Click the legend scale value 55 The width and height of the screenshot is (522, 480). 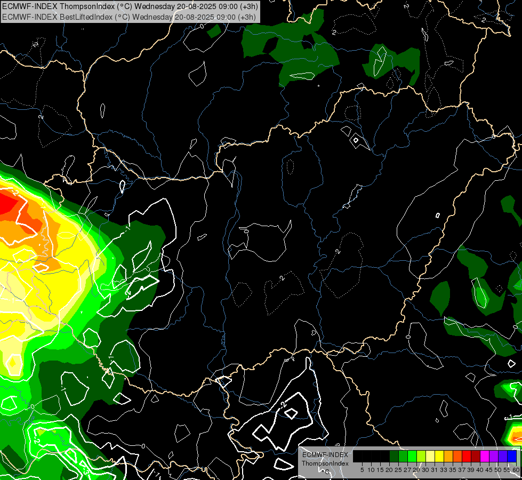tap(507, 470)
